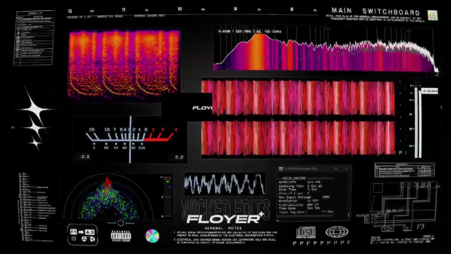Click the Rise Time row in the terminal
The width and height of the screenshot is (451, 254).
[298, 189]
